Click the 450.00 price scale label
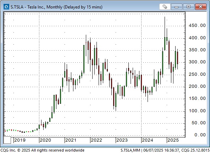Screen dimensions: 210x153 point(197,25)
